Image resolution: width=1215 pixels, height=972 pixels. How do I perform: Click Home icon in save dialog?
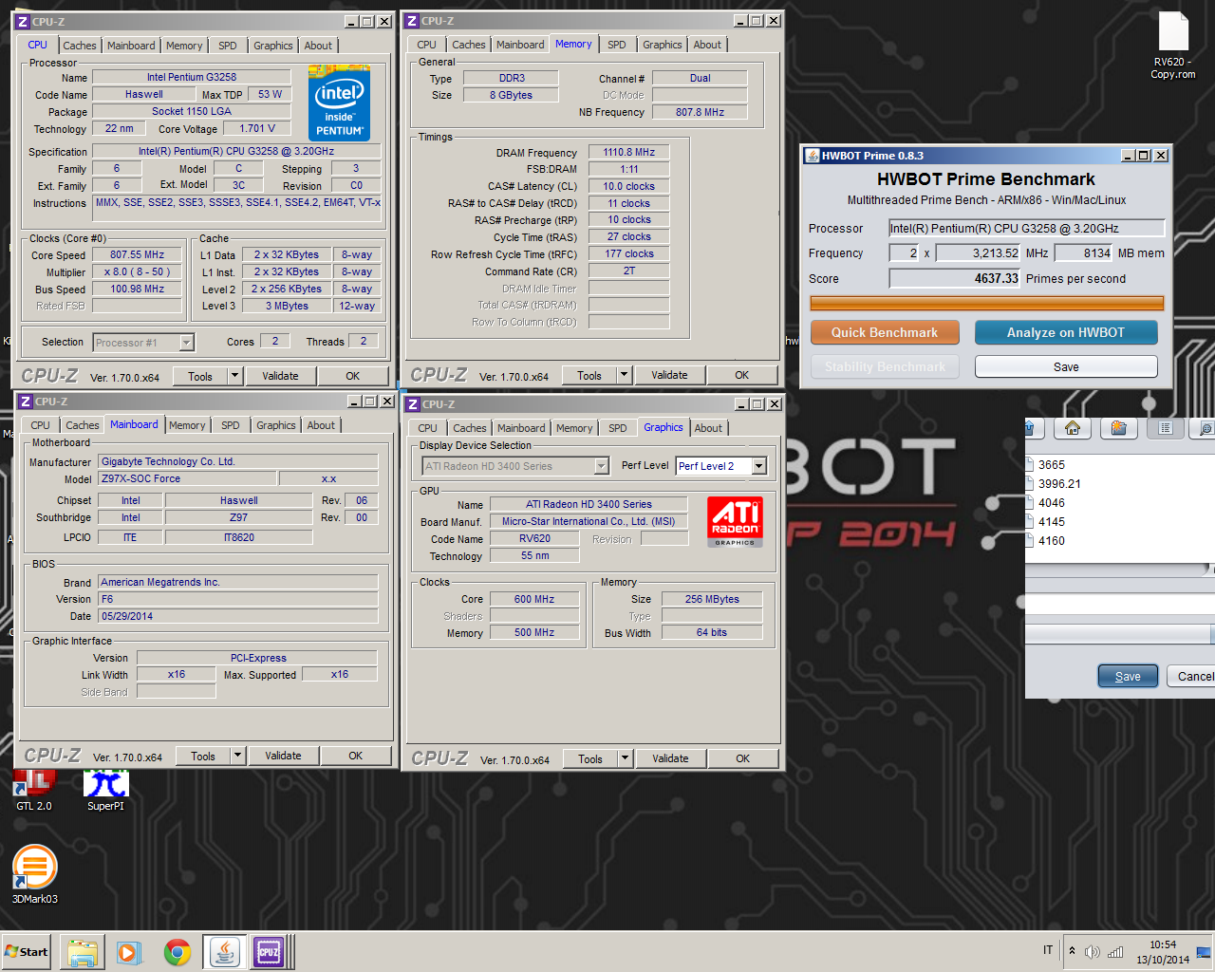[x=1073, y=428]
